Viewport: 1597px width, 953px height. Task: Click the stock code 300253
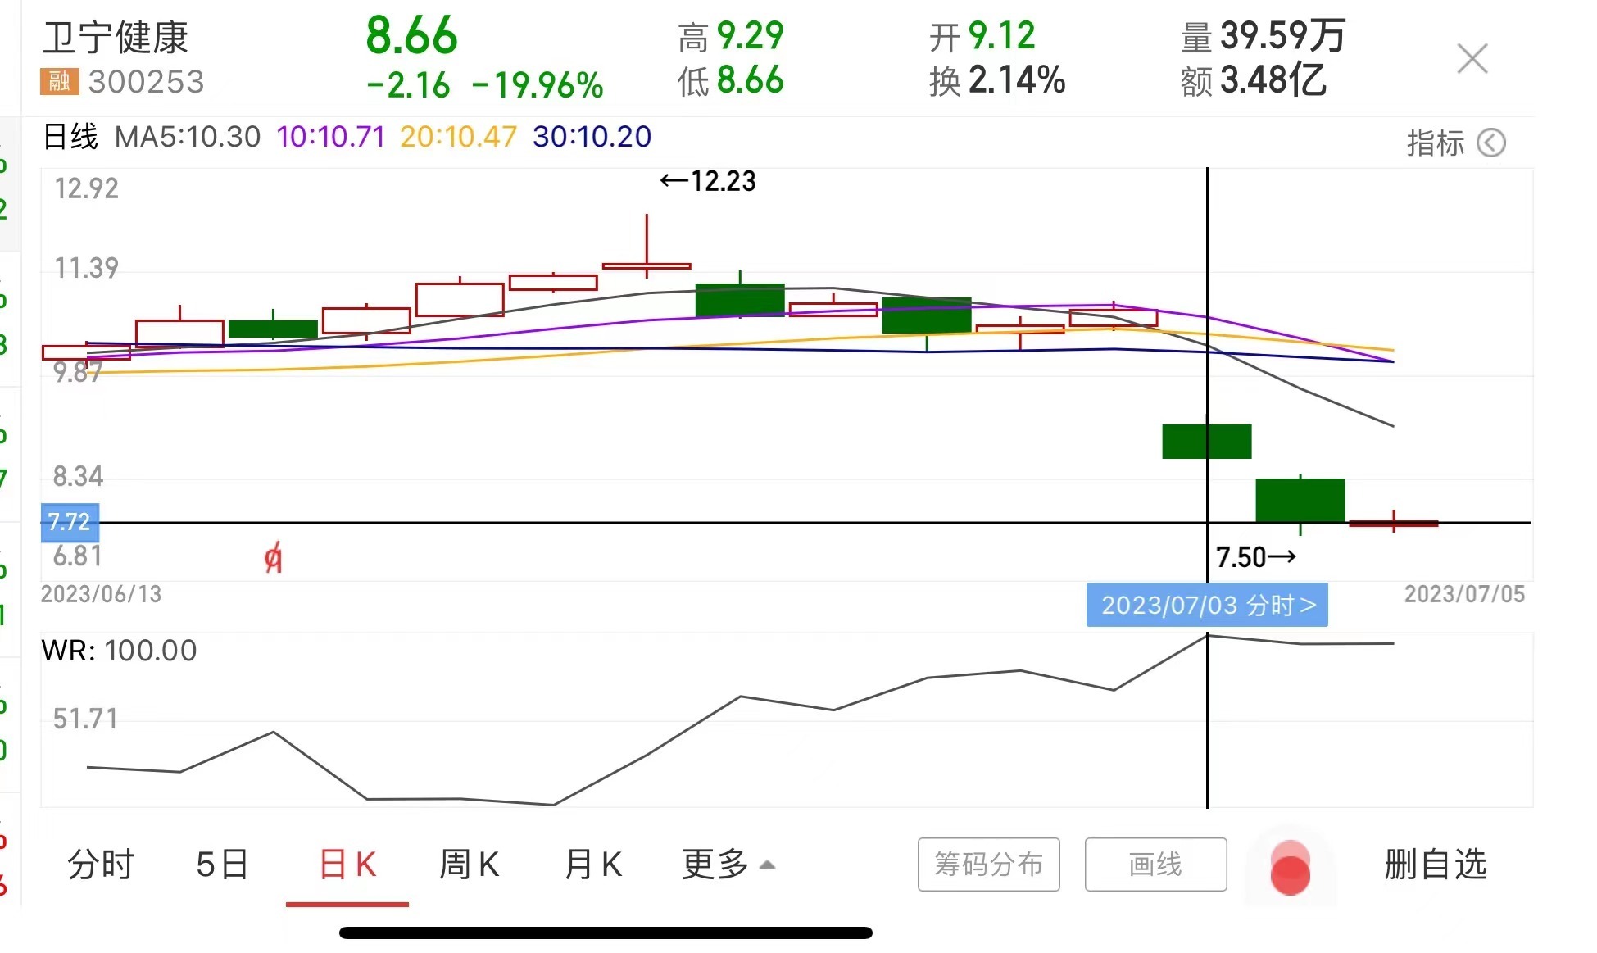(147, 82)
